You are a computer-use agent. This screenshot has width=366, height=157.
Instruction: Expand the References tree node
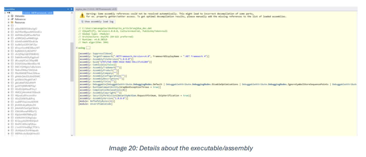point(8,19)
